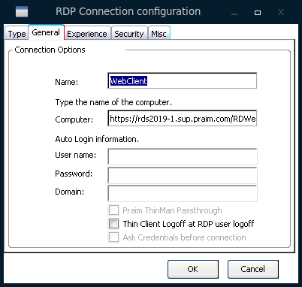302x287 pixels.
Task: Click the window icon in the title bar
Action: 22,12
